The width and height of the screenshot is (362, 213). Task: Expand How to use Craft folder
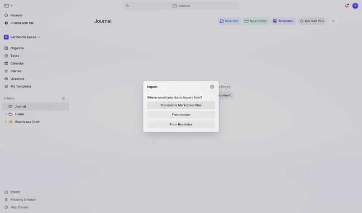5,122
